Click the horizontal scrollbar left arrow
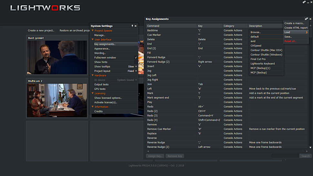Screen dimensions: 313x176 click(x=148, y=151)
